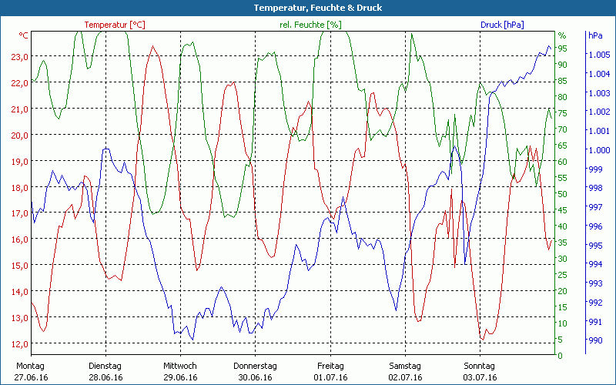Click the 95 tick on humidity axis
Screen dimensions: 616x385
point(562,49)
